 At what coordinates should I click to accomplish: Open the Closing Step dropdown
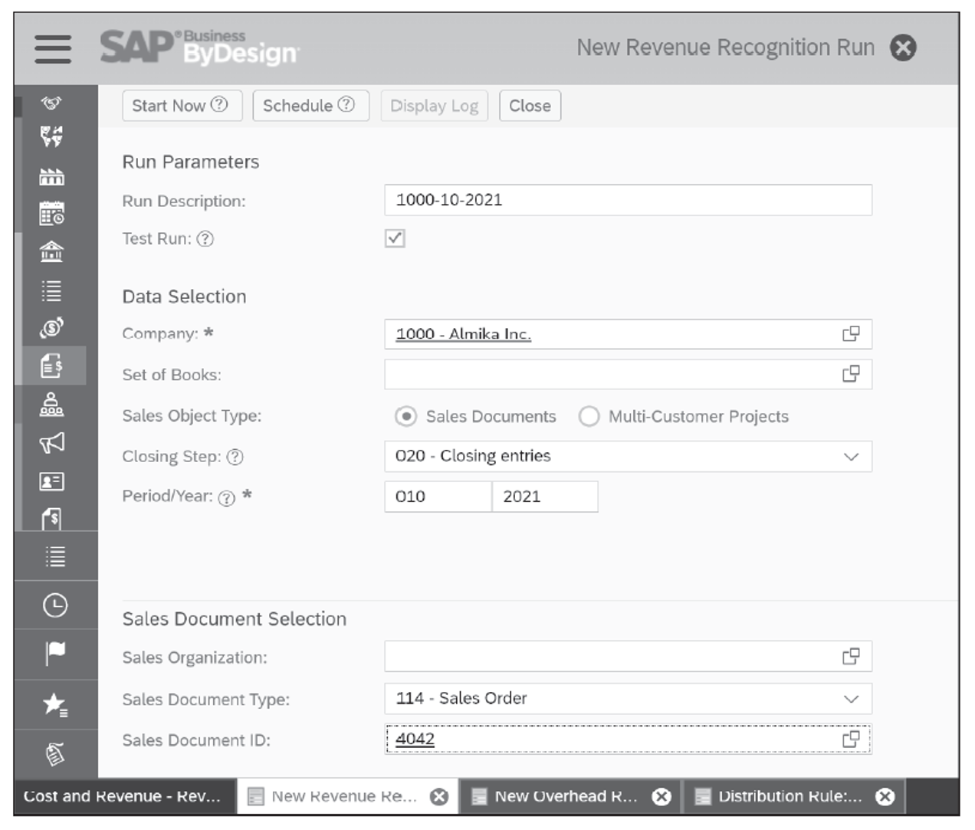[853, 456]
